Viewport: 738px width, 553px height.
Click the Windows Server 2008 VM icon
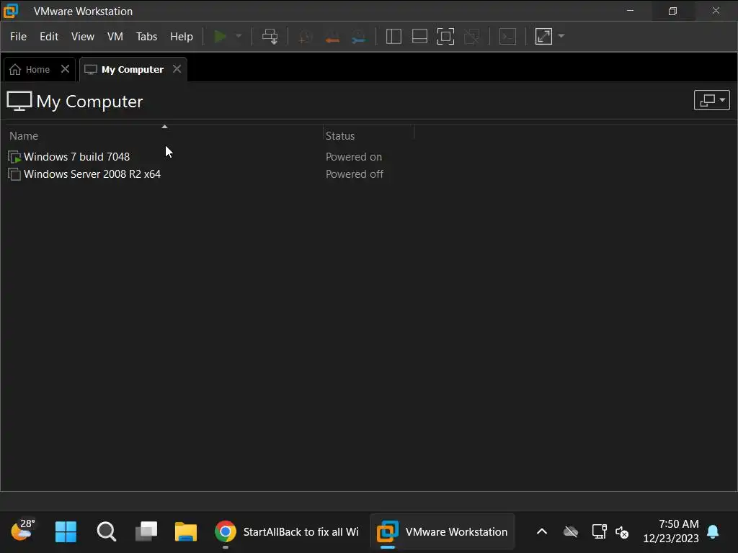[14, 174]
